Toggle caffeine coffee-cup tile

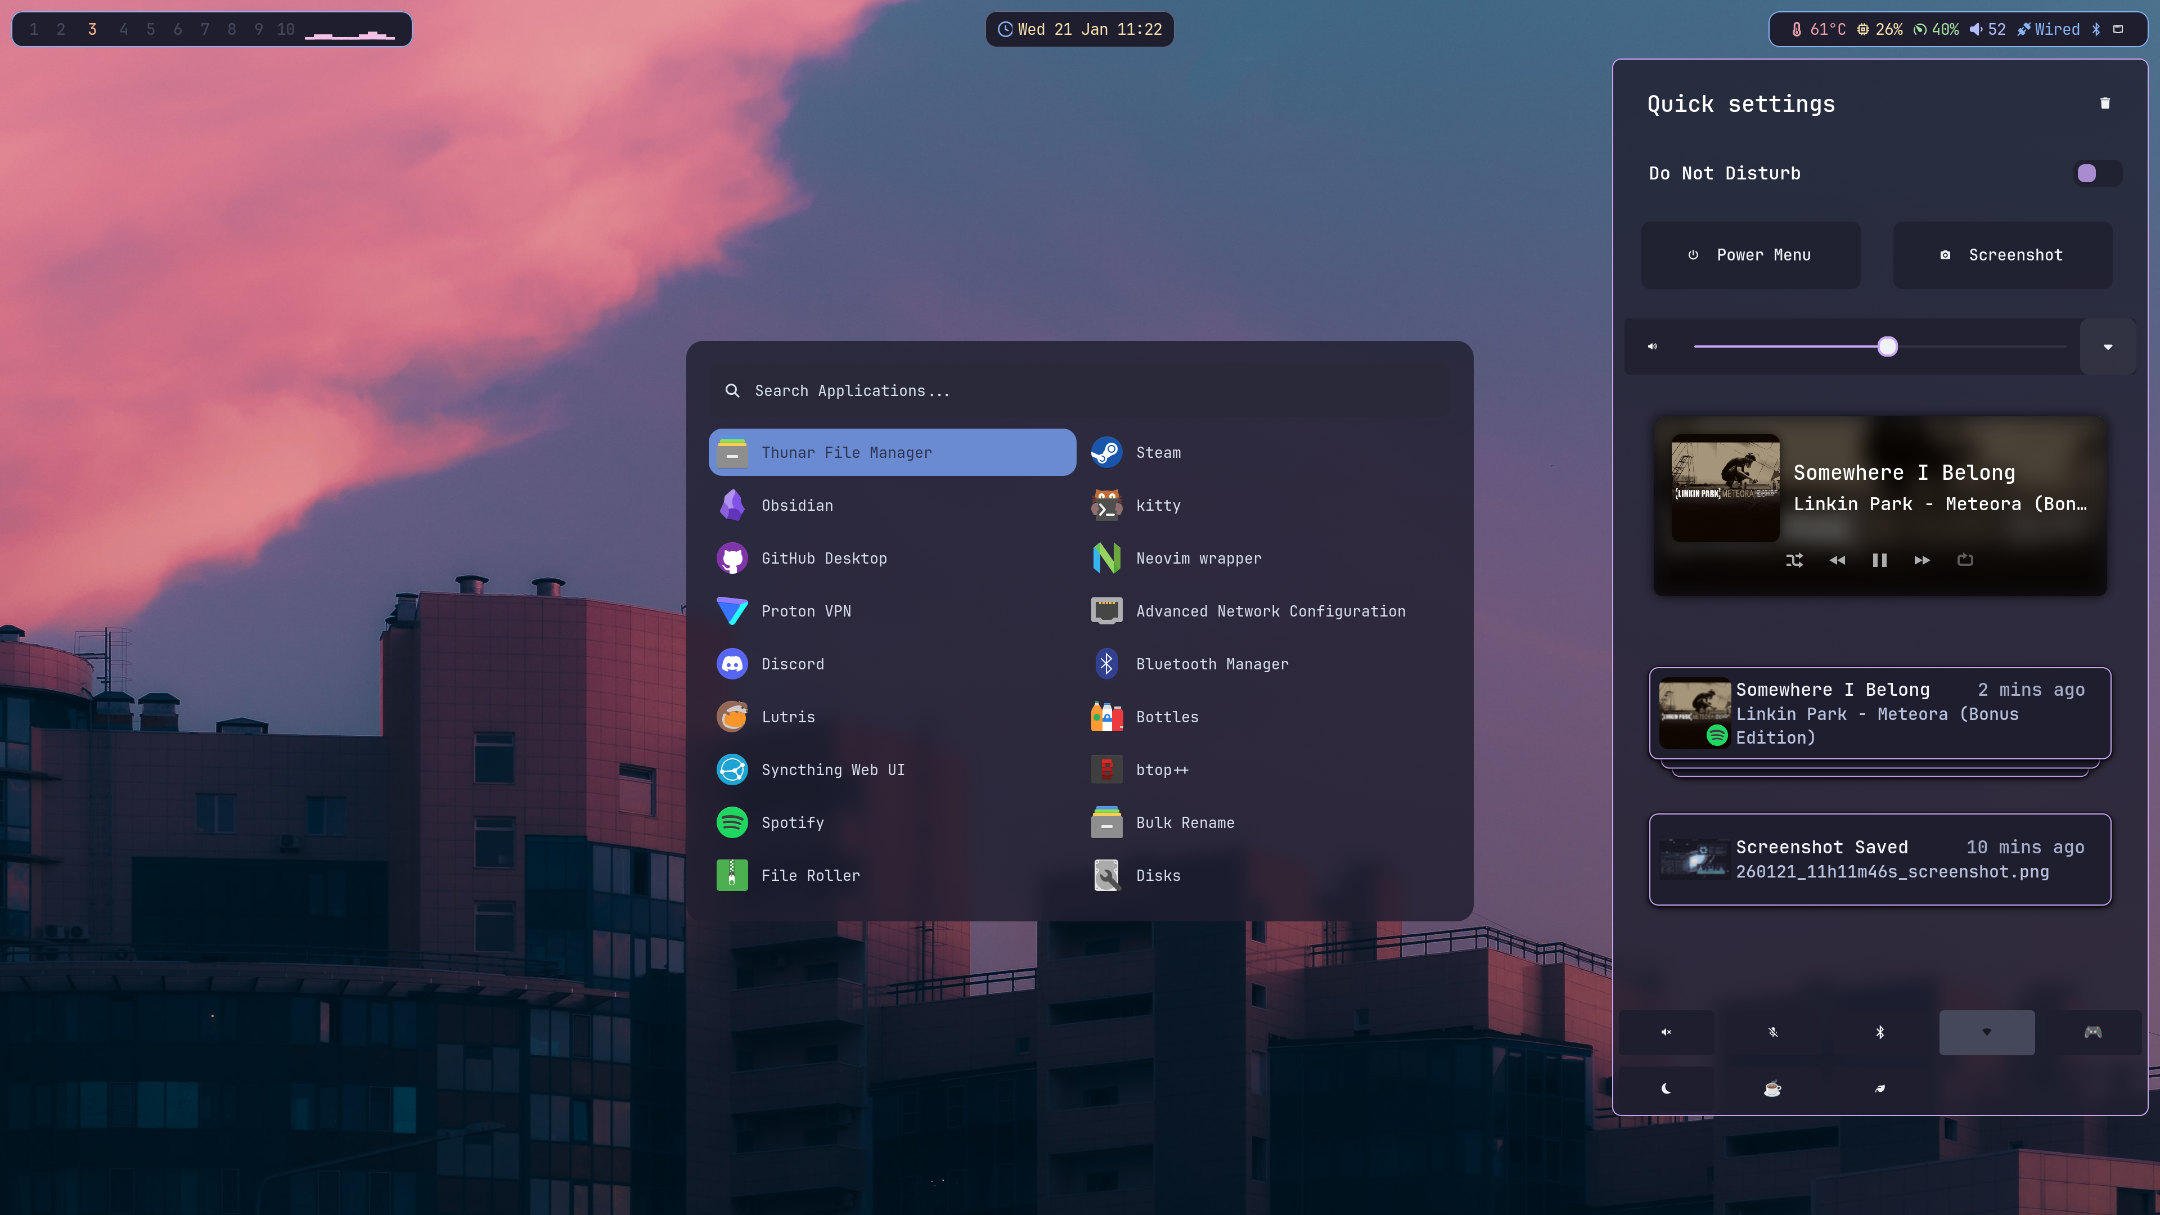pos(1772,1088)
